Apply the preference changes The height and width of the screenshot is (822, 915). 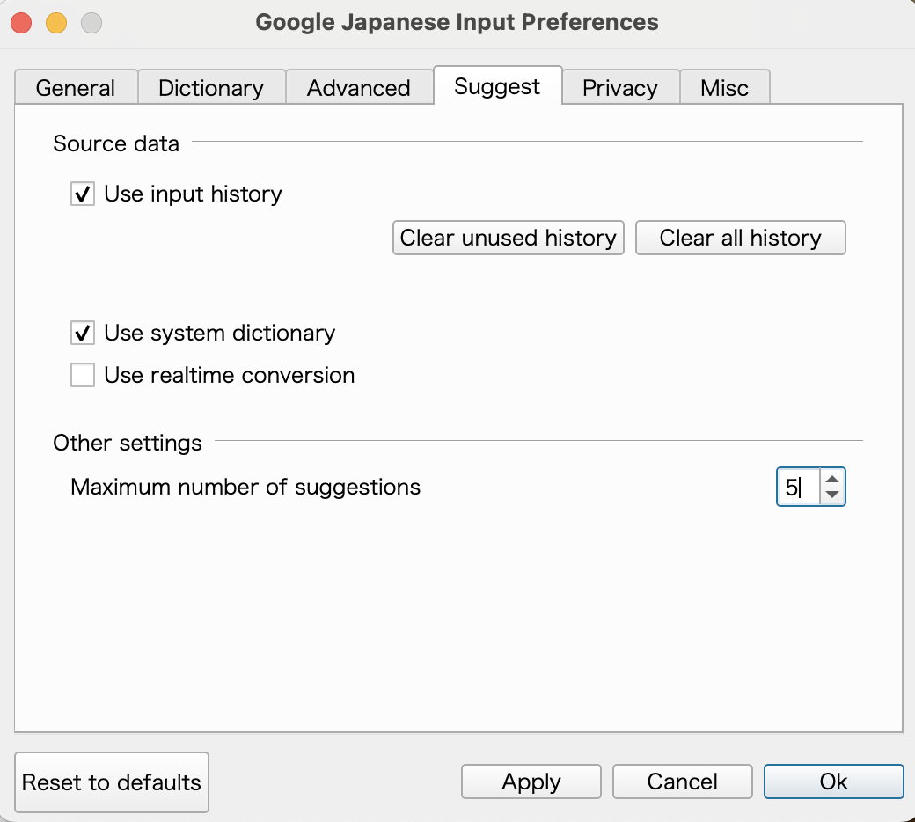[531, 782]
